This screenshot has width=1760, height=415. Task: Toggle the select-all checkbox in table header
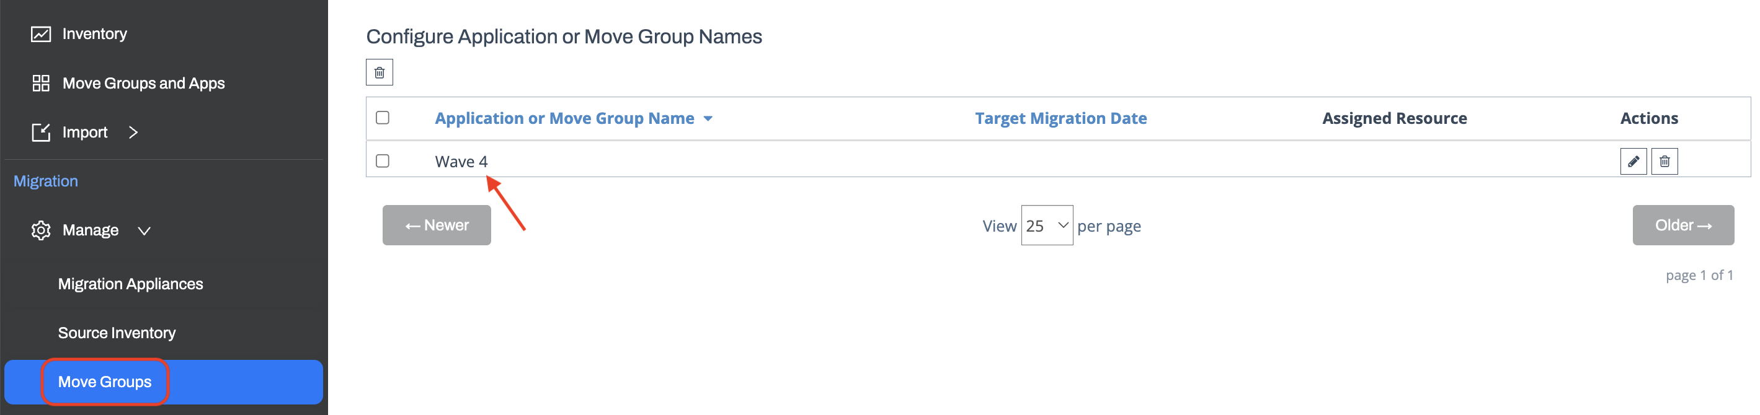(x=383, y=118)
